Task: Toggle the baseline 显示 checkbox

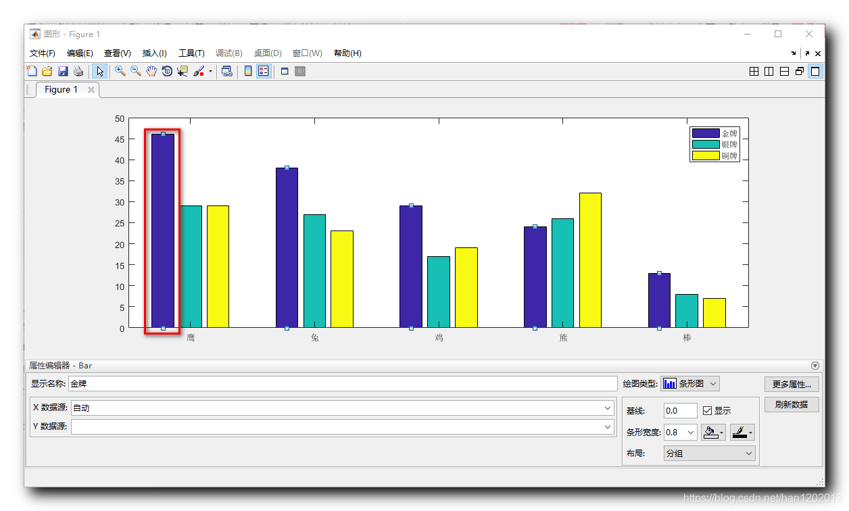Action: click(708, 411)
